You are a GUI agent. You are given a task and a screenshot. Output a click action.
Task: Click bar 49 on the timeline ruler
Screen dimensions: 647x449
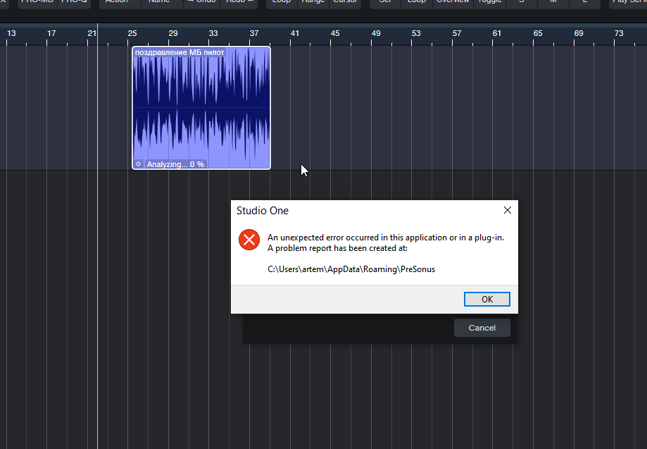376,33
